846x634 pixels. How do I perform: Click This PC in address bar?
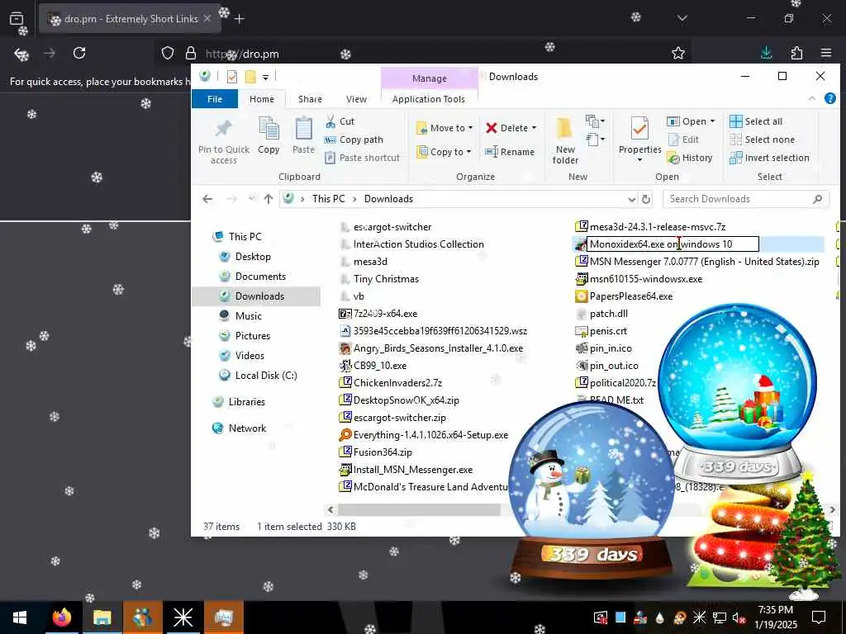(x=329, y=199)
